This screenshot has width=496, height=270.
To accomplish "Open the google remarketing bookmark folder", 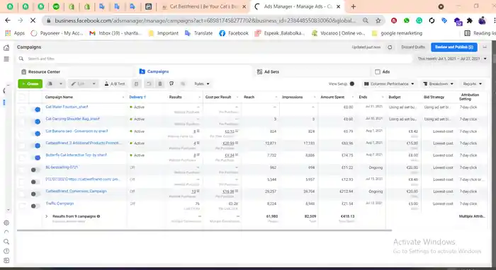I will [x=397, y=33].
